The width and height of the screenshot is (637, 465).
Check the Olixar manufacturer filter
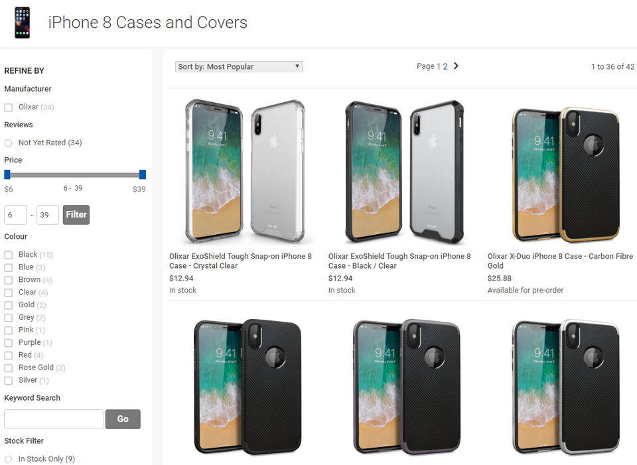(x=7, y=107)
